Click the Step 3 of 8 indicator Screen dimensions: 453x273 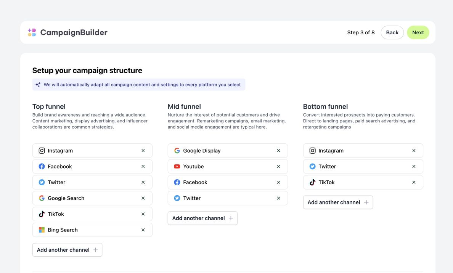coord(361,32)
